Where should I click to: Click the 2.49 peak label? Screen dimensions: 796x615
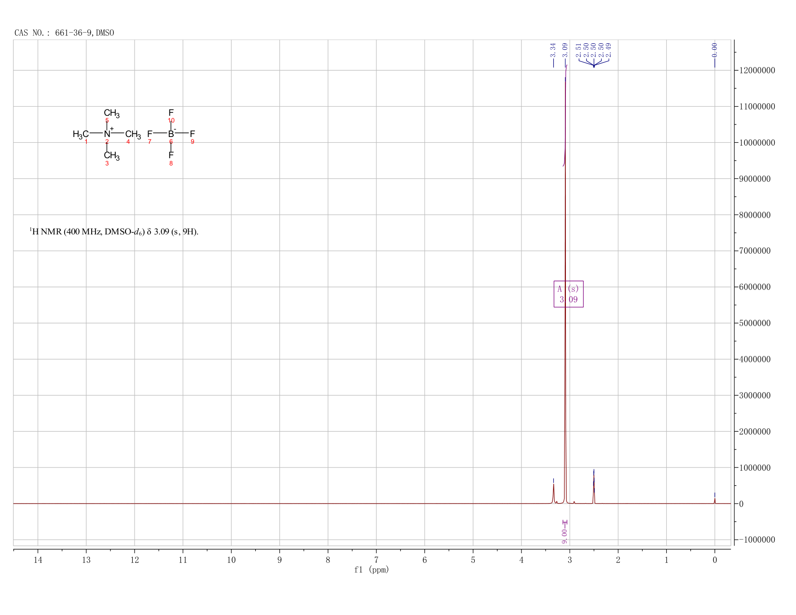608,50
